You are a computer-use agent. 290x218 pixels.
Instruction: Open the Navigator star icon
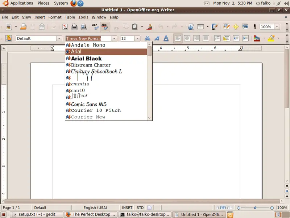click(236, 27)
